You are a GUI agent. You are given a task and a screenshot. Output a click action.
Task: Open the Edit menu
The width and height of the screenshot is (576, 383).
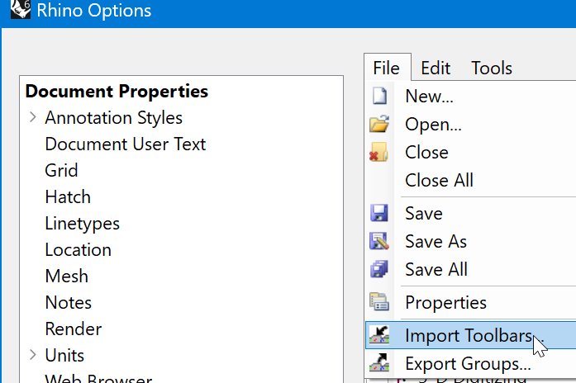[x=436, y=69]
